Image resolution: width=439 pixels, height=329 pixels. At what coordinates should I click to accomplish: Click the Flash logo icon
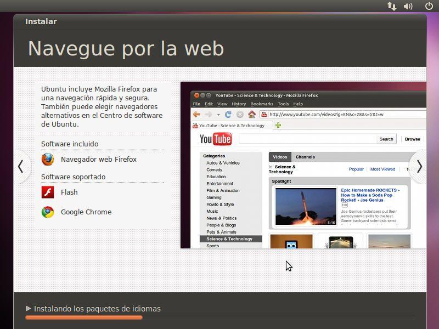pos(48,192)
